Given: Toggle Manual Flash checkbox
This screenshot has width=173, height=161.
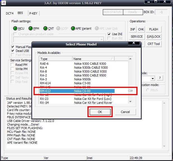Looking at the screenshot, I should 13,47.
